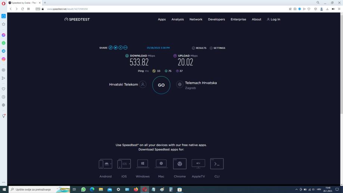This screenshot has width=343, height=193.
Task: Download the Android app
Action: [x=105, y=168]
